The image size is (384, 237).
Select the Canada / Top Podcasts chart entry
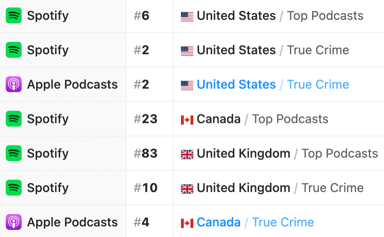[x=262, y=119]
